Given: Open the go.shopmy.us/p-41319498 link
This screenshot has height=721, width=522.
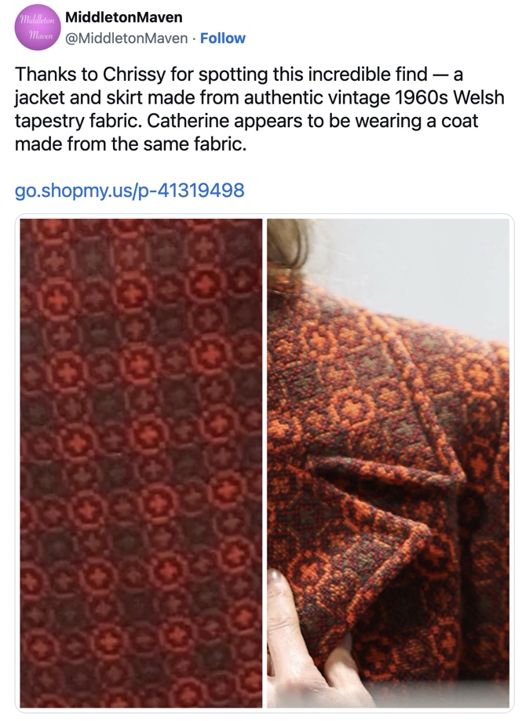Looking at the screenshot, I should pyautogui.click(x=130, y=190).
